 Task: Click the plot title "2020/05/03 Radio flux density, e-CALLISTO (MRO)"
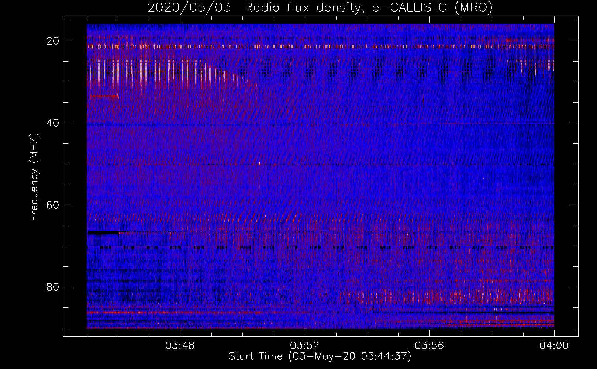tap(320, 7)
